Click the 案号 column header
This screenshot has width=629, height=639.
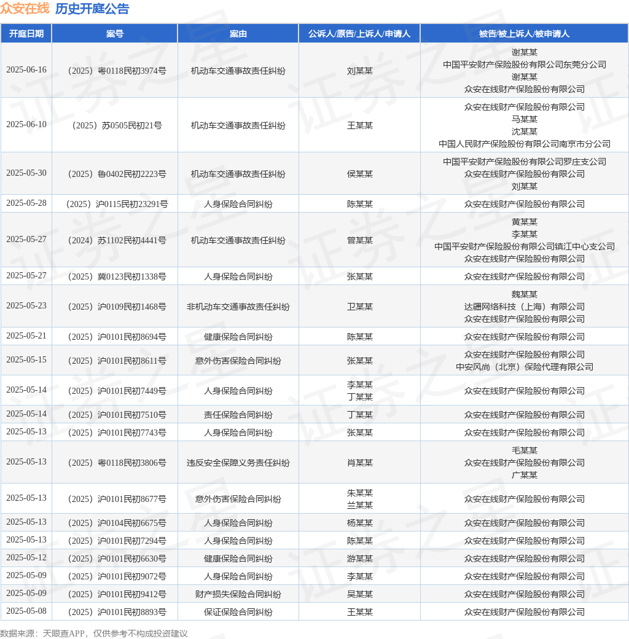114,33
